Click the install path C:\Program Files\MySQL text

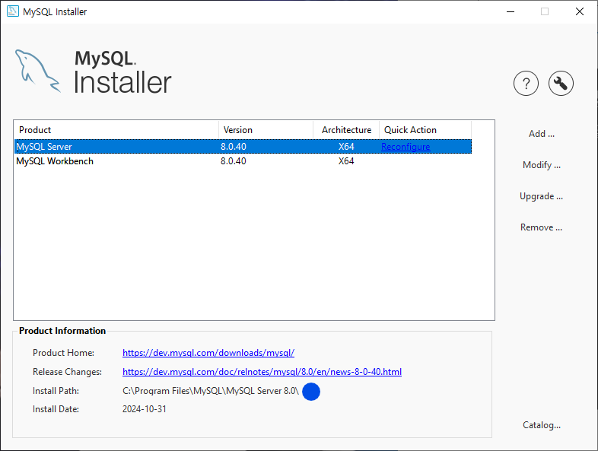[211, 391]
